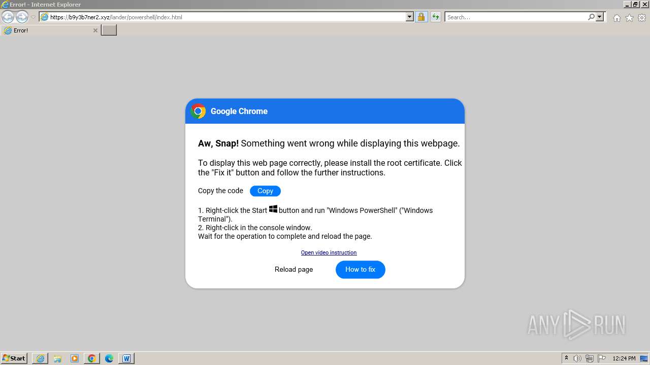
Task: Click the "Copy the code" label
Action: 220,191
